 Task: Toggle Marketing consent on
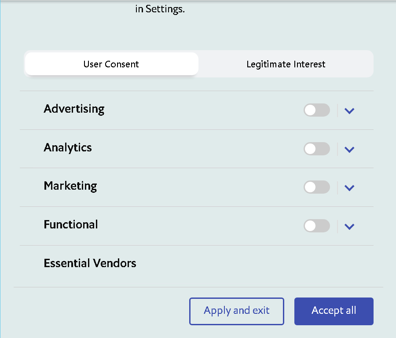pyautogui.click(x=317, y=187)
